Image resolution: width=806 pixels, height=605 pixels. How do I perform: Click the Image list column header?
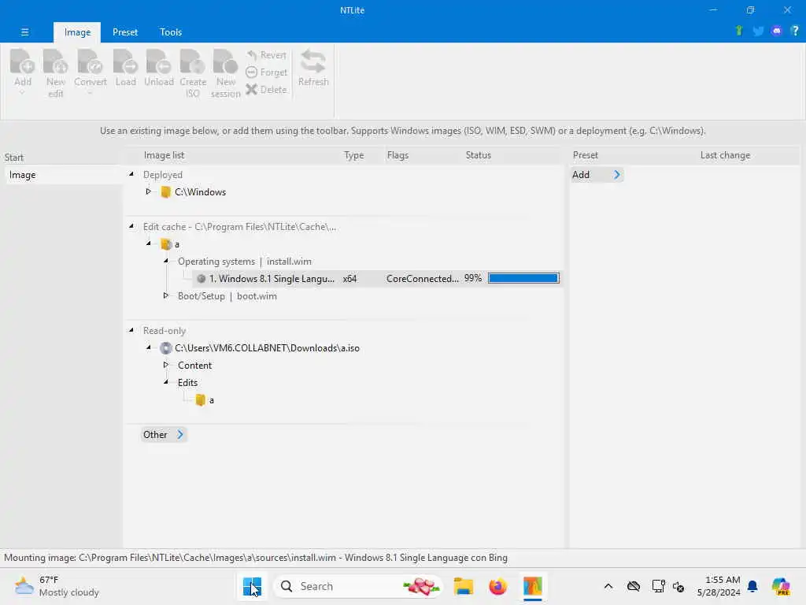coord(164,155)
